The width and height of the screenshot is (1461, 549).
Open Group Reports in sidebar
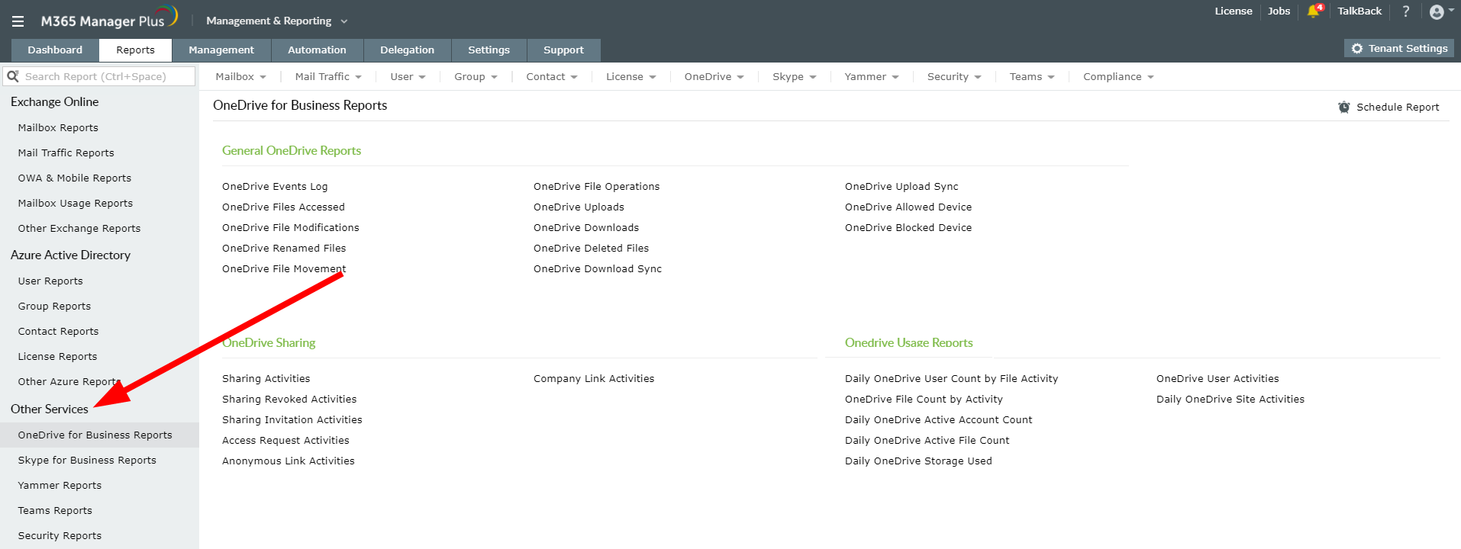(54, 307)
